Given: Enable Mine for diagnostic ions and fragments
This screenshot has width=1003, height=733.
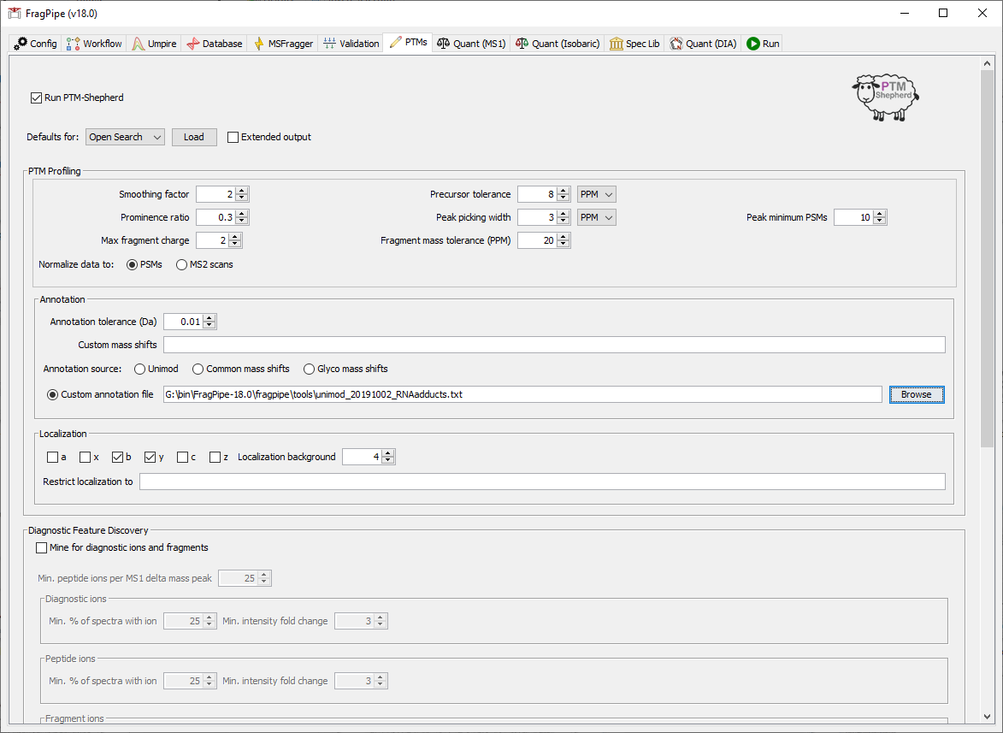Looking at the screenshot, I should click(x=42, y=548).
